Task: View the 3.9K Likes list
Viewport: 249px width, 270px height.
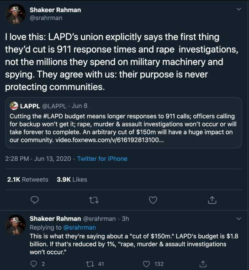Action: click(72, 180)
